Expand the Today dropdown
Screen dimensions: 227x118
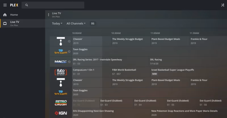click(x=57, y=24)
